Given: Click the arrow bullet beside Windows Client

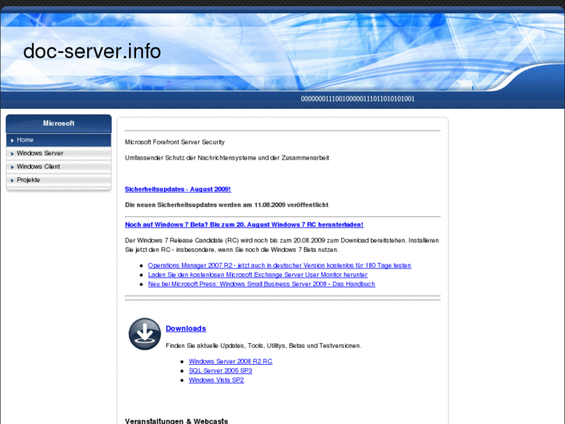Looking at the screenshot, I should [12, 167].
